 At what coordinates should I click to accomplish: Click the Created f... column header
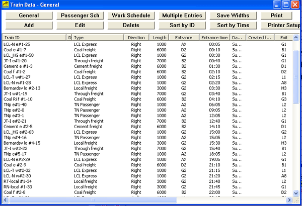260,38
